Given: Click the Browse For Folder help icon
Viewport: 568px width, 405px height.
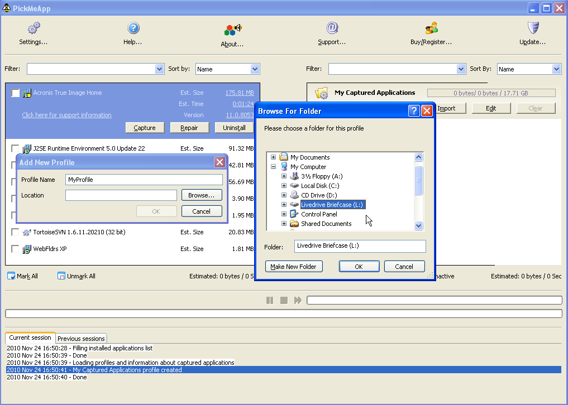Looking at the screenshot, I should (414, 111).
